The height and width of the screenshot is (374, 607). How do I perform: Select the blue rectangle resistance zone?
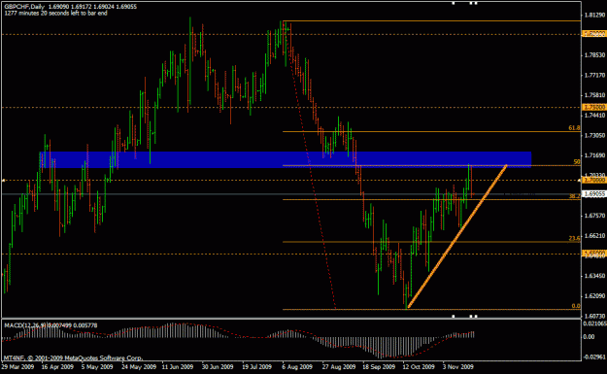(286, 159)
